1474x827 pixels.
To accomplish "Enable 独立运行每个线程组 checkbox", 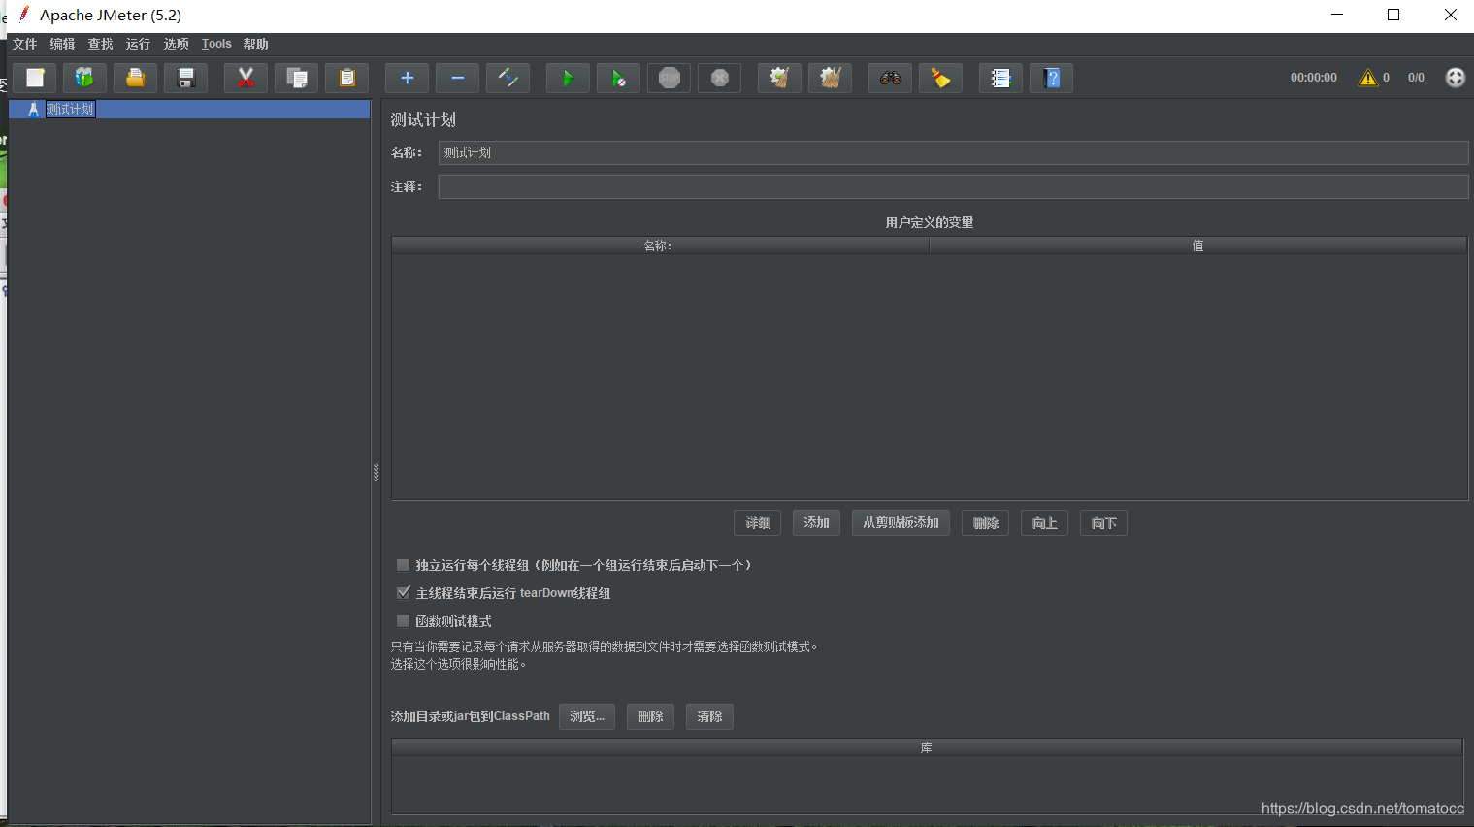I will pos(403,565).
